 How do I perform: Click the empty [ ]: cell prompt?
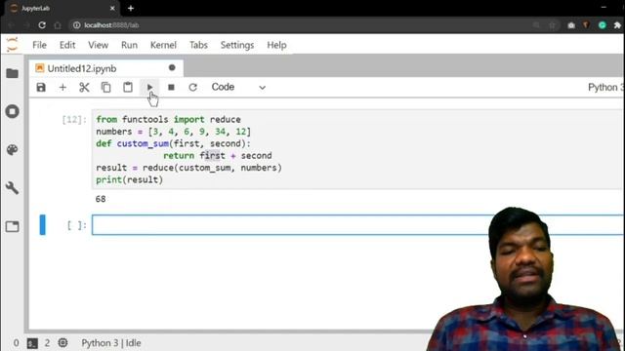coord(76,225)
